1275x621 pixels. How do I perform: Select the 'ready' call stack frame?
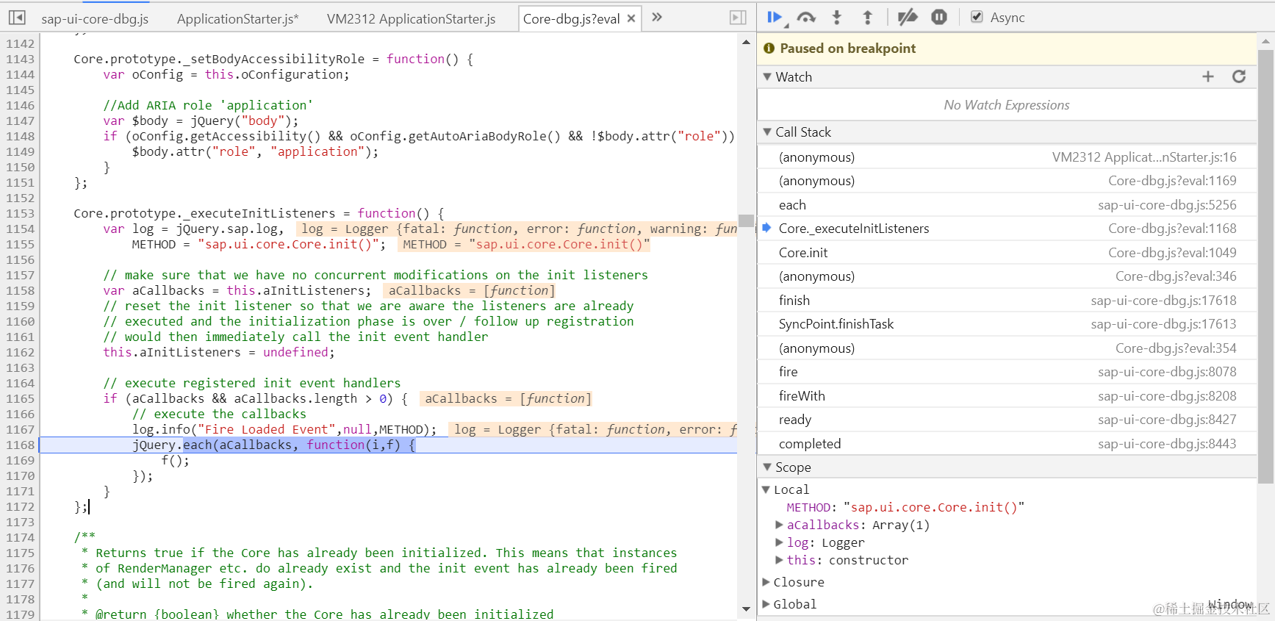[1007, 420]
